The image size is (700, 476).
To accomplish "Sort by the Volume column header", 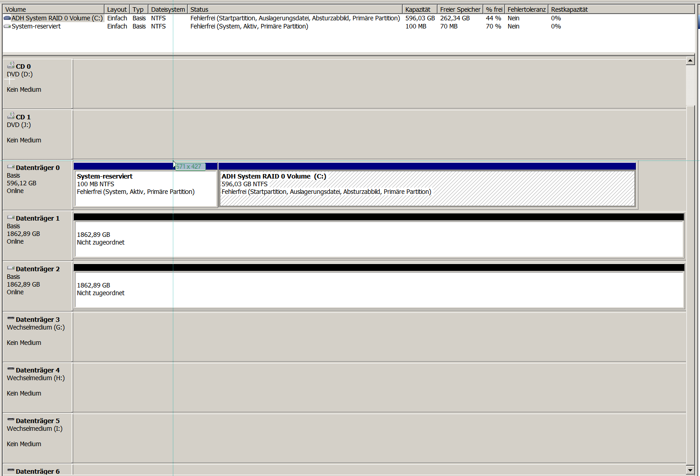I will pos(53,9).
